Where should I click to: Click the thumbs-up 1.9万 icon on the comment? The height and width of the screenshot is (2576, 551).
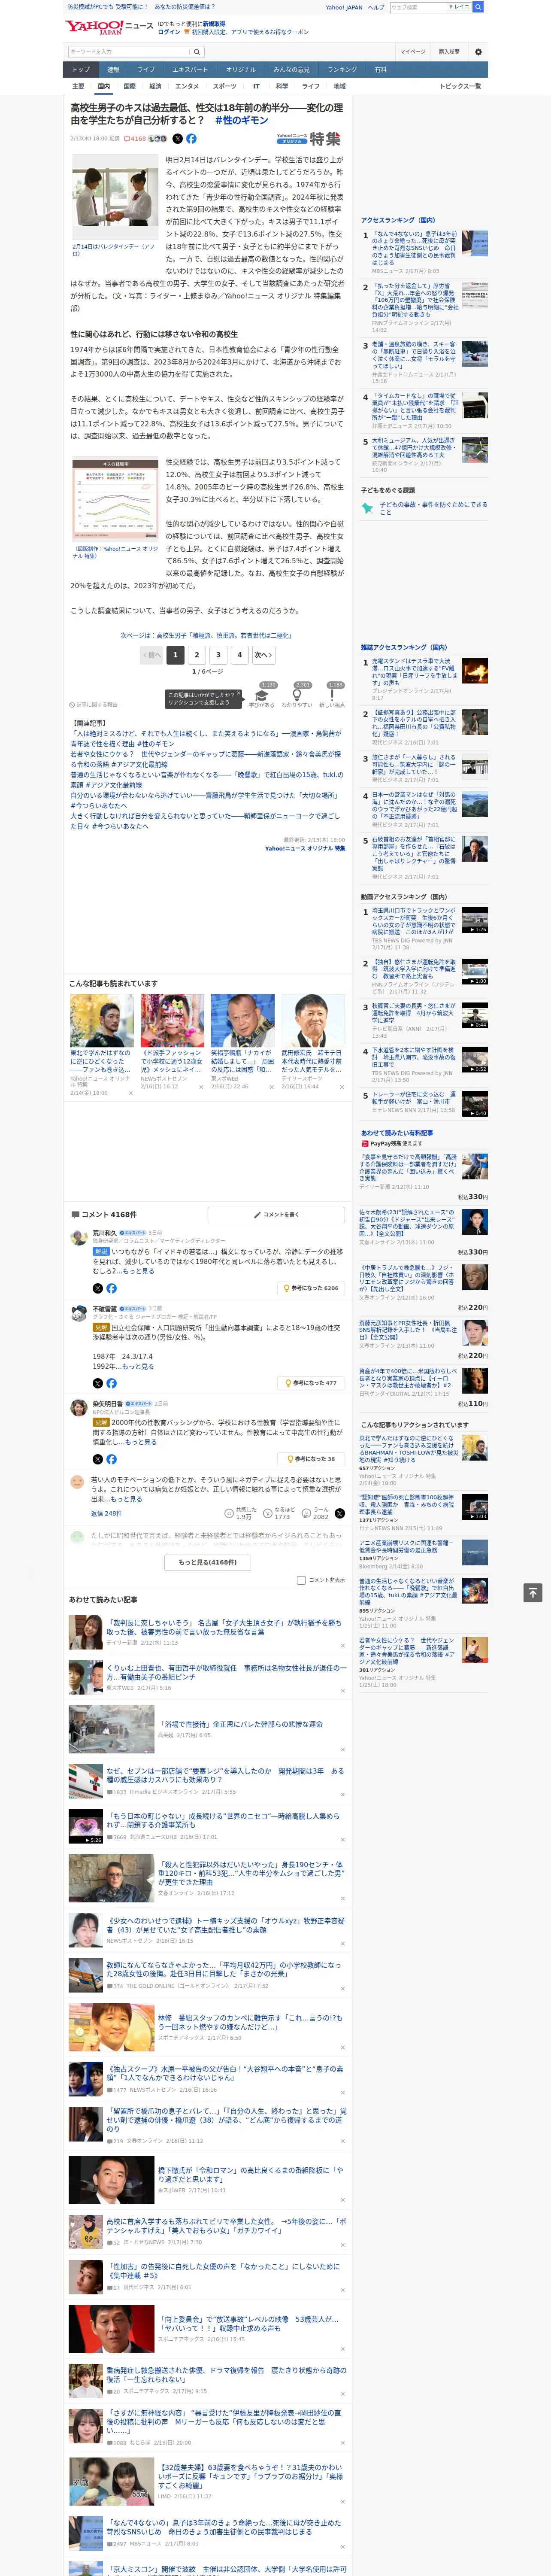coord(229,1513)
